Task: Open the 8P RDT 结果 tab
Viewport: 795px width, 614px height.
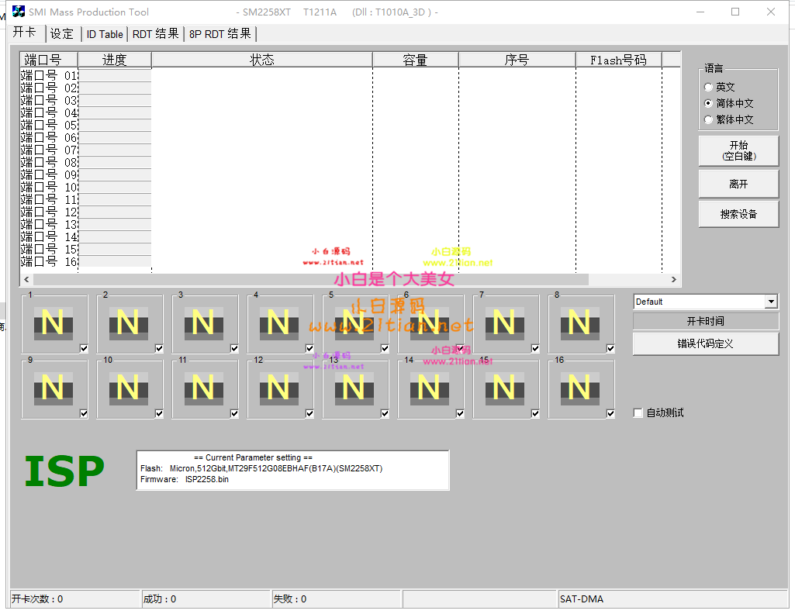Action: click(x=220, y=34)
